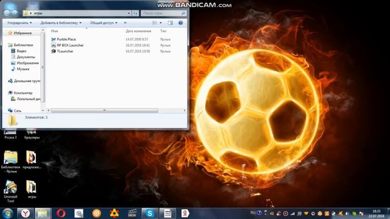Screen dimensions: 390x219
Task: Select Библиотеки in the navigation pane
Action: tap(21, 45)
